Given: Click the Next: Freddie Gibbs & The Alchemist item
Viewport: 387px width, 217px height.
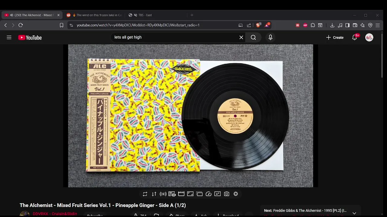Looking at the screenshot, I should coord(305,211).
